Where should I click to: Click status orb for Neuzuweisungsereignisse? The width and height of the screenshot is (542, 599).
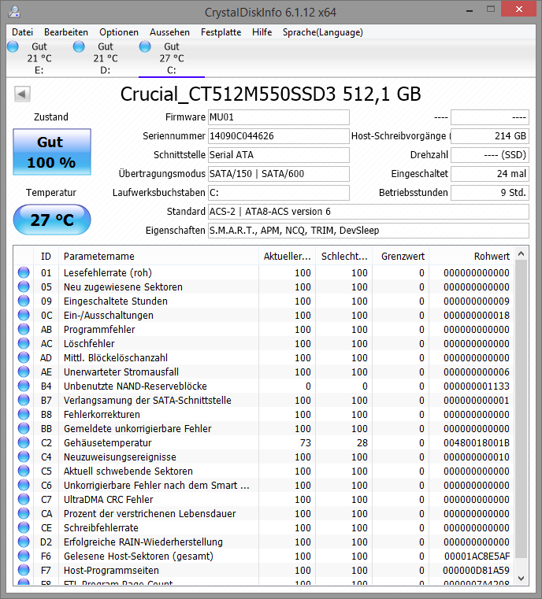tap(24, 457)
